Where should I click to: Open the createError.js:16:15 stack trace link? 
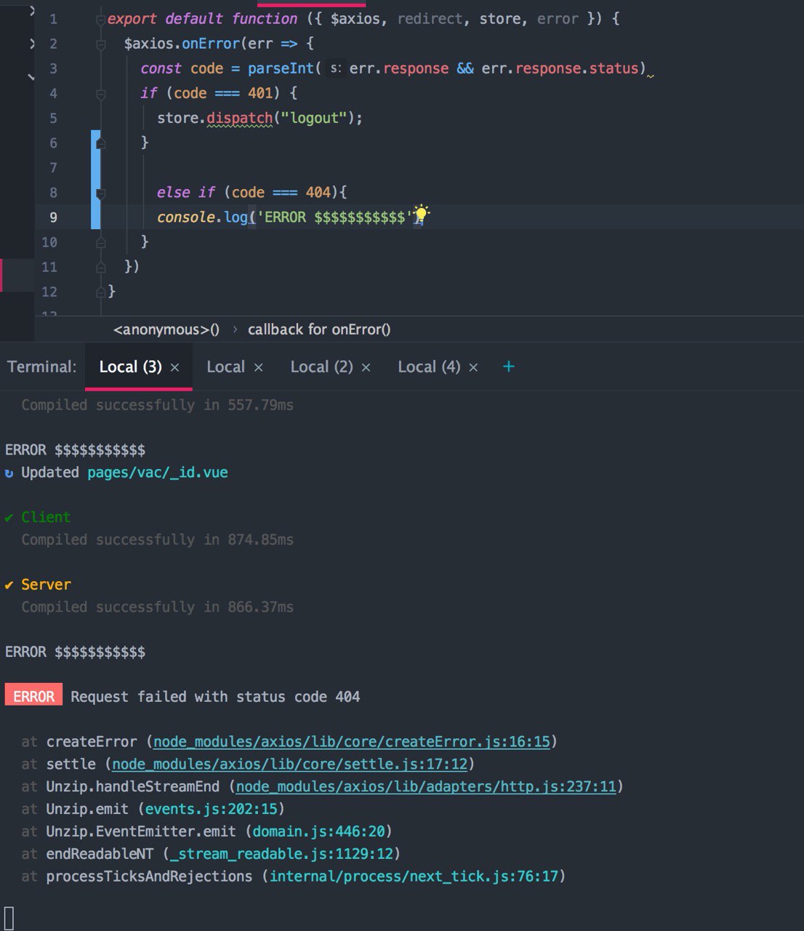(352, 742)
